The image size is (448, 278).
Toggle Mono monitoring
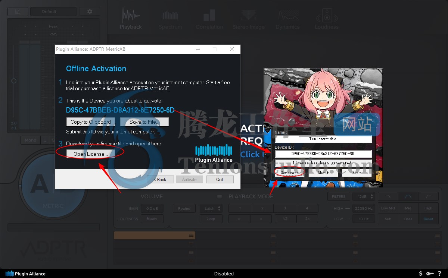point(30,140)
